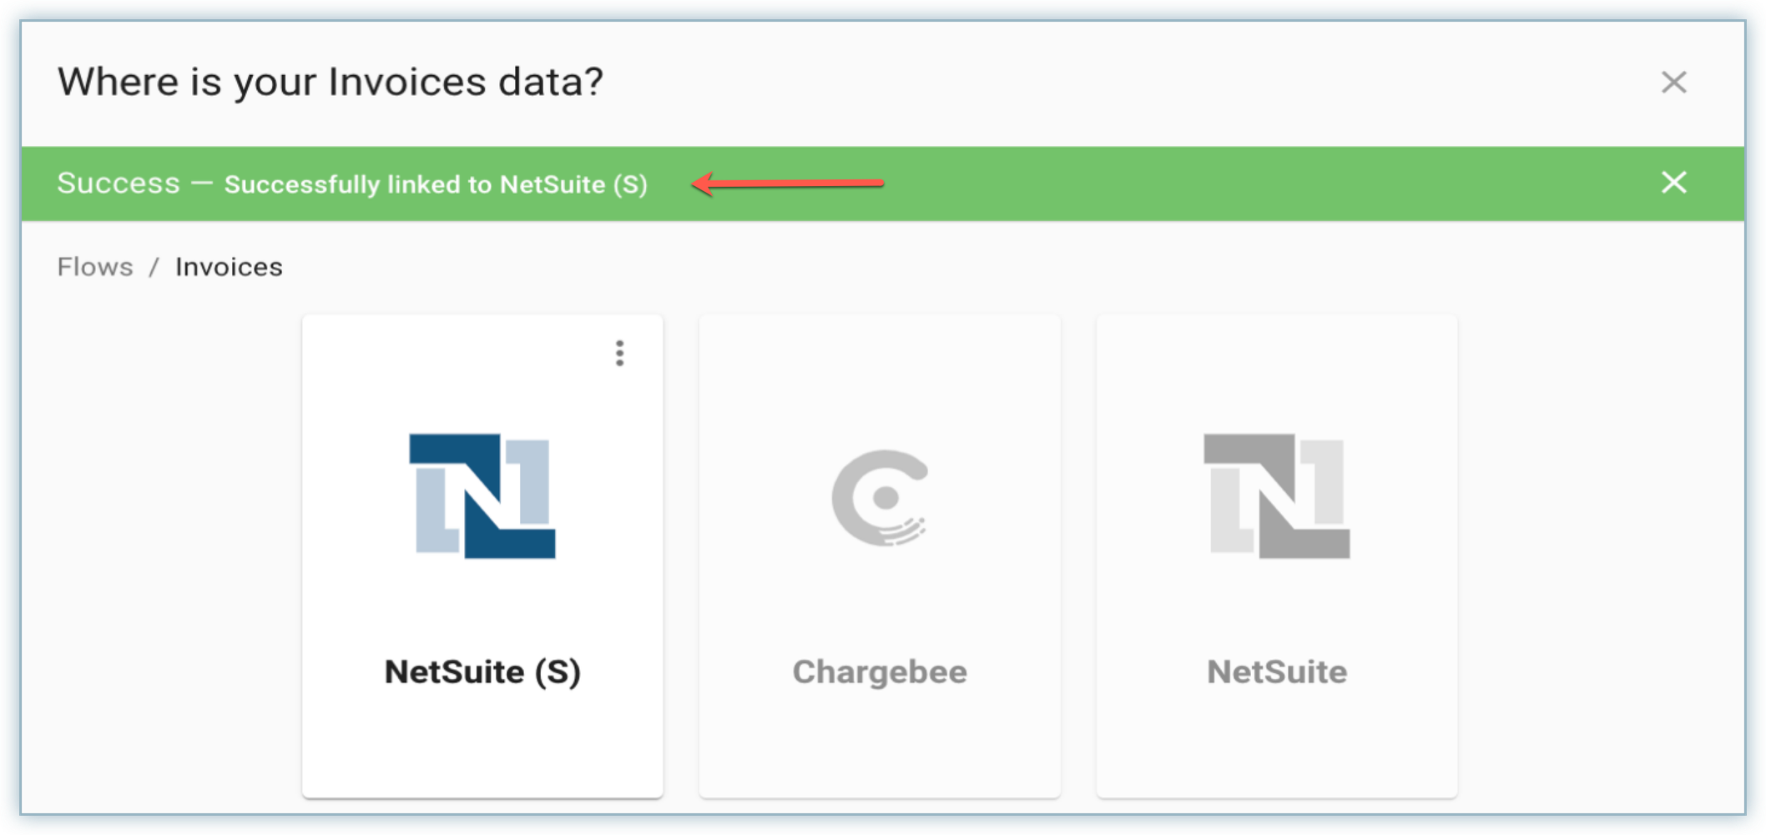1766x835 pixels.
Task: Click the "Where is your Invoices data?" title
Action: click(330, 82)
